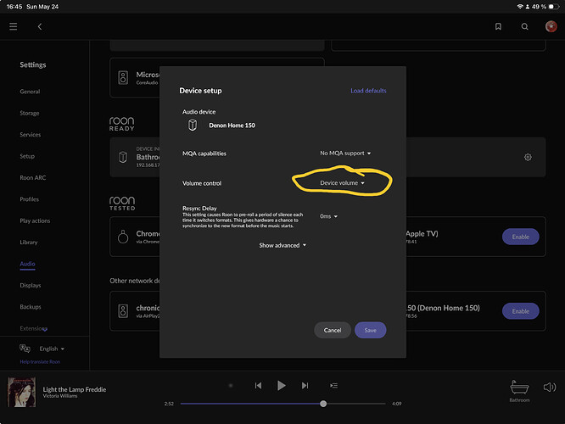Play the current track
Screen dimensions: 565x424
tap(282, 386)
